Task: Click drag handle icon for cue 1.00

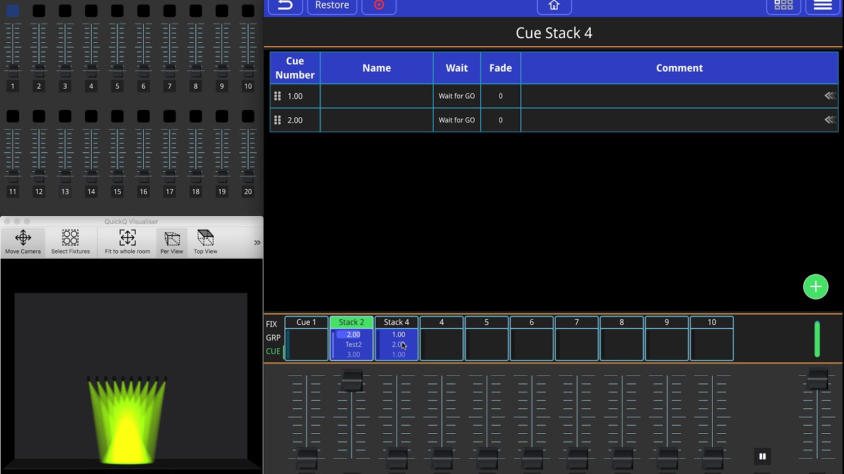Action: pos(278,96)
